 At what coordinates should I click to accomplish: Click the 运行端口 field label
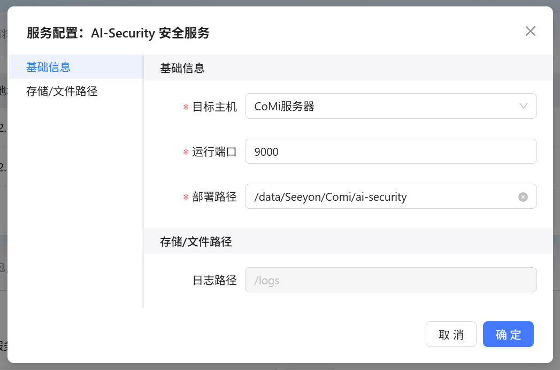pos(214,152)
